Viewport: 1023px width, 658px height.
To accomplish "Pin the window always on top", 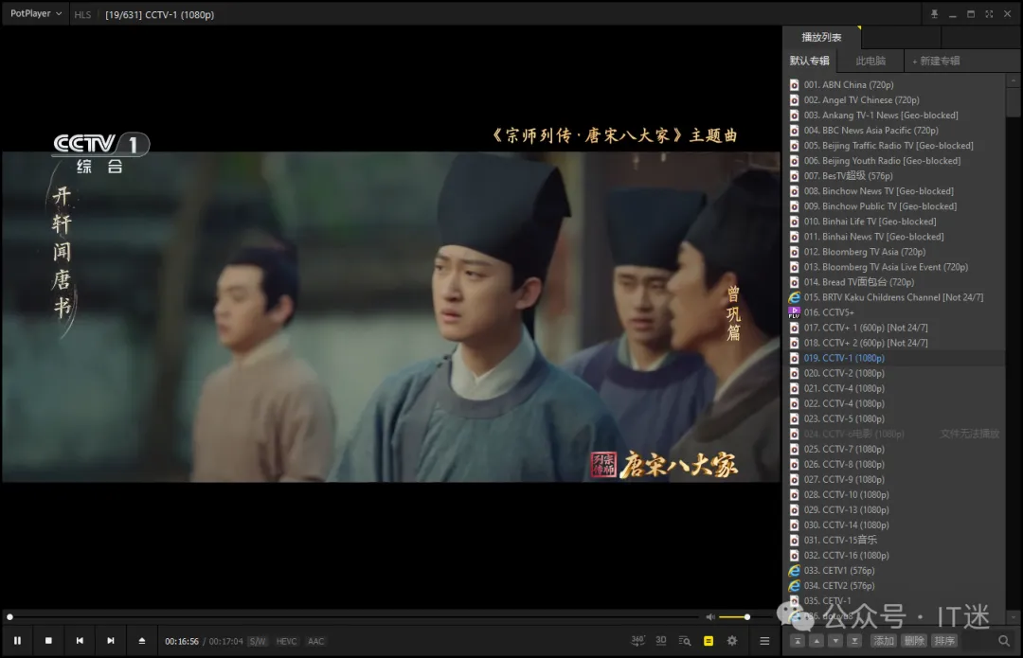I will click(x=934, y=14).
